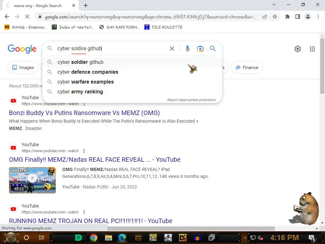Click YouTube icon of Bonzi Buddy result
Viewport: 325px width, 244px height.
(x=13, y=101)
